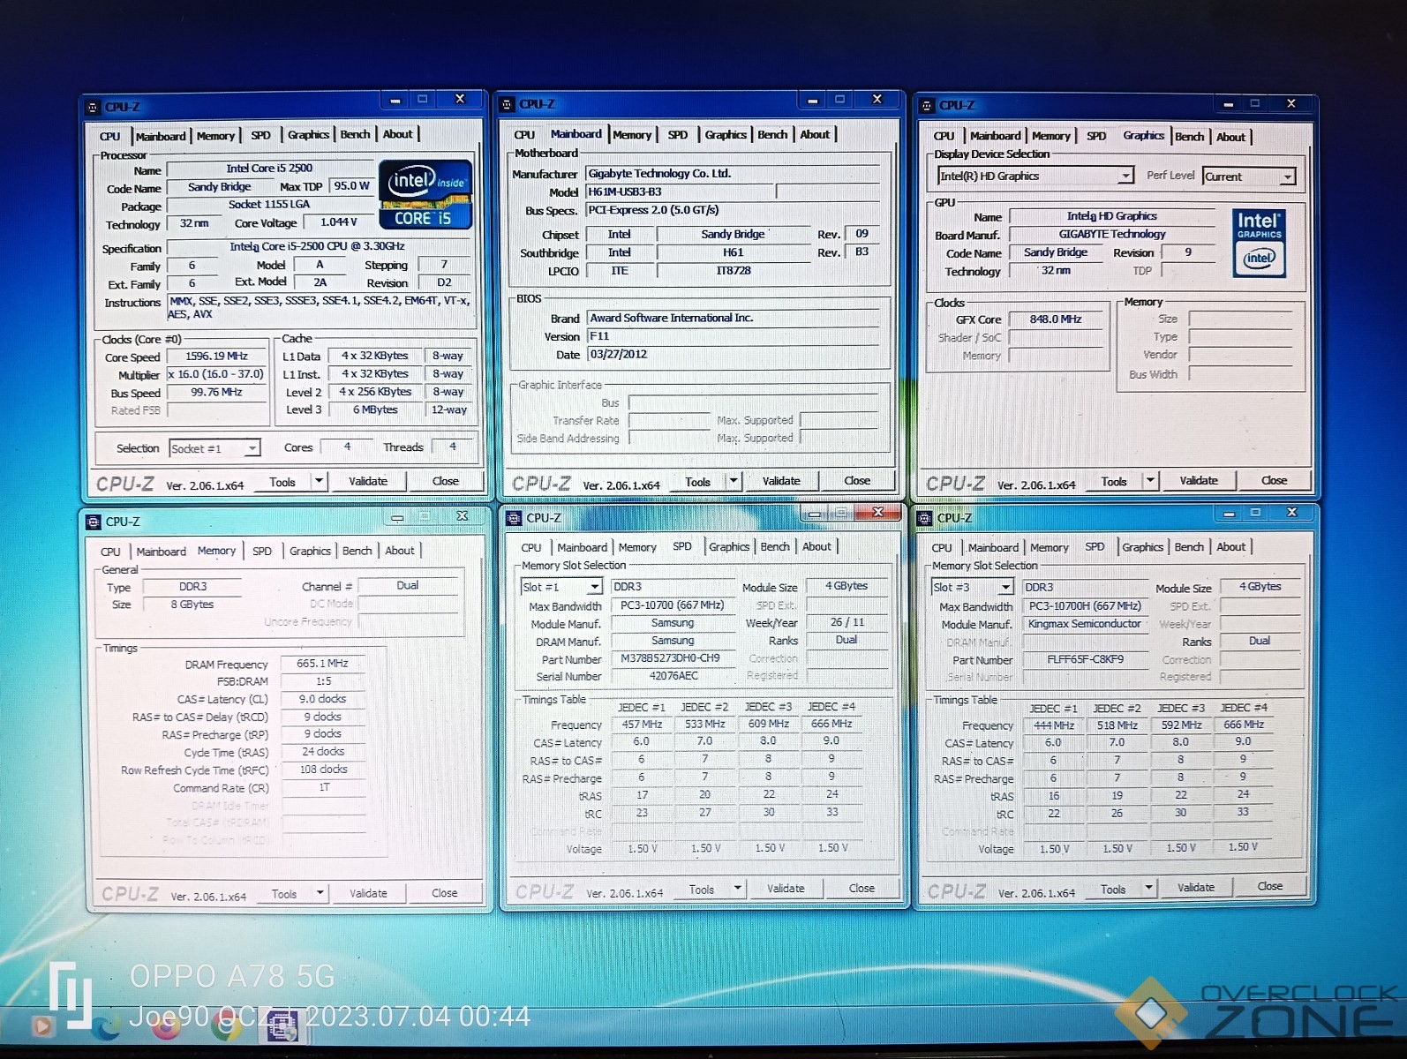Expand Tools arrow in the Slot #3 SPD window
Screen dimensions: 1407x1059
point(1148,888)
